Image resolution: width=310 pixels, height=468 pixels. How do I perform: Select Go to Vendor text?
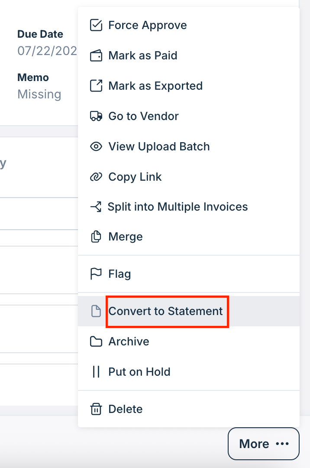point(143,116)
